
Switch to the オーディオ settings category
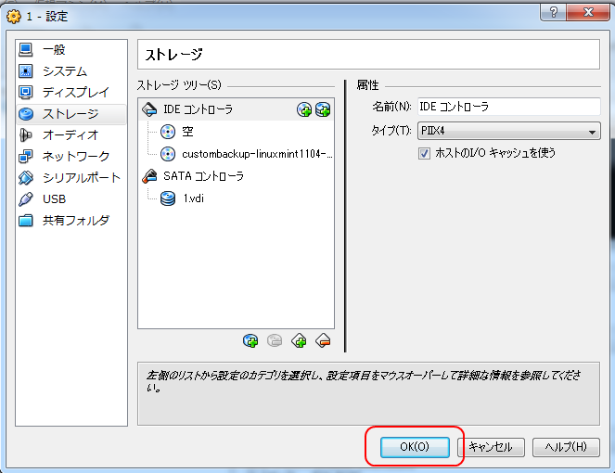click(70, 135)
